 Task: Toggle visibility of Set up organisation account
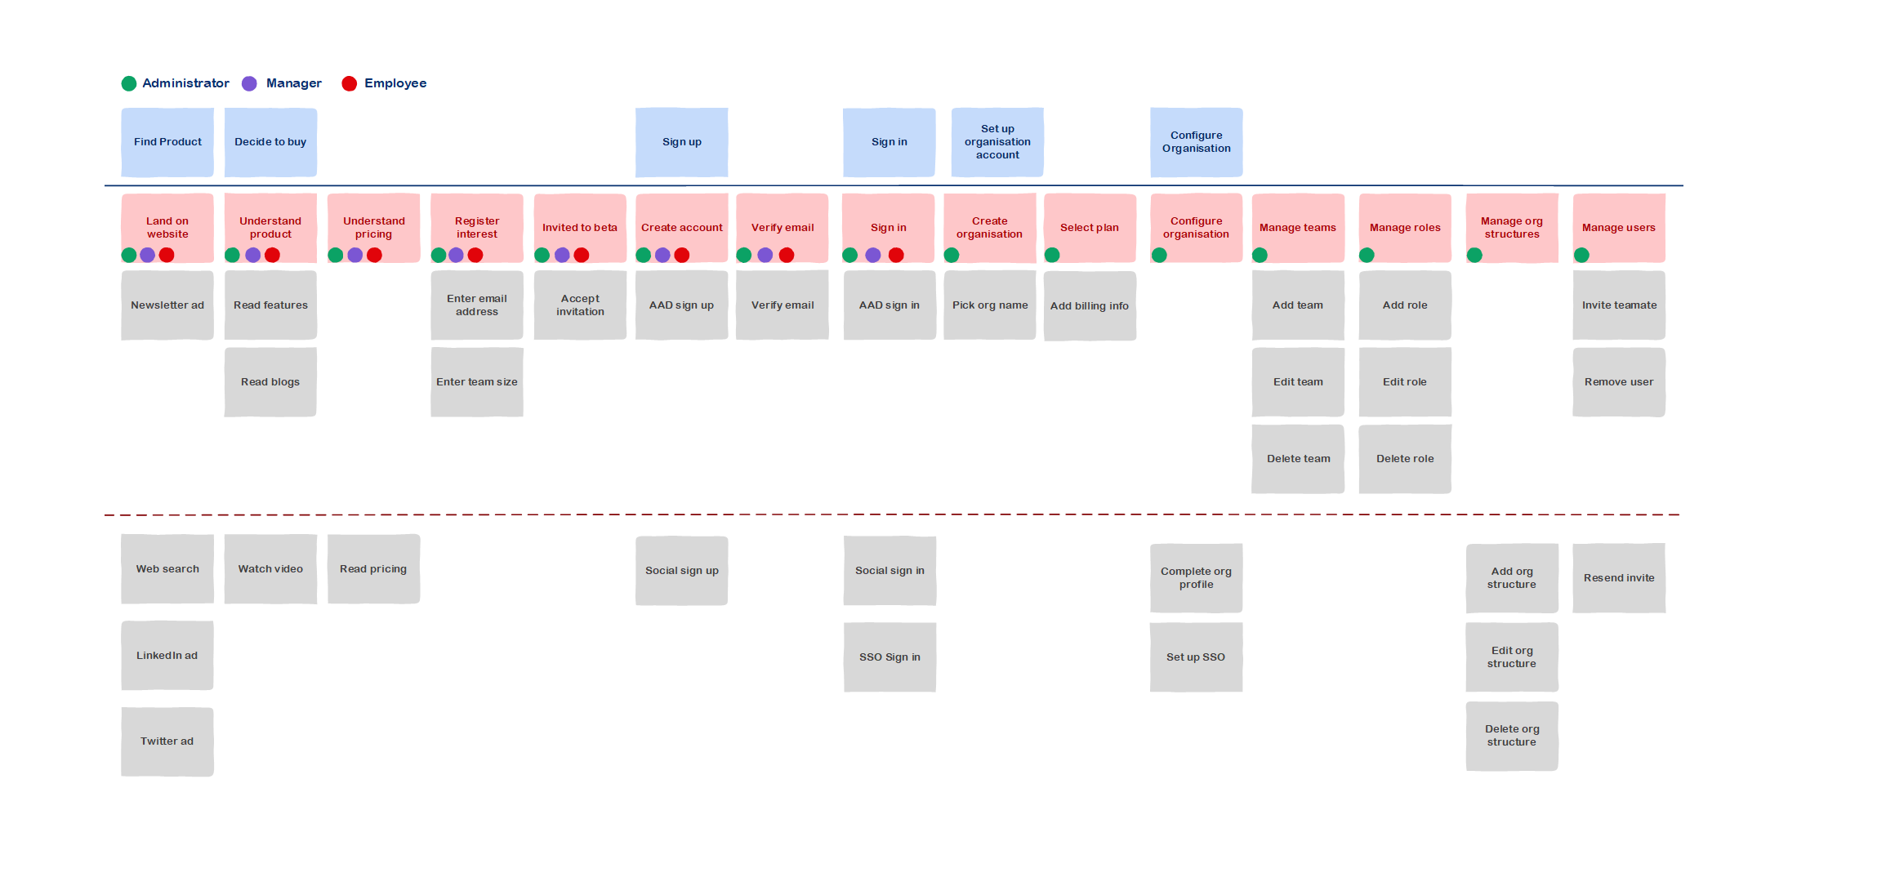pyautogui.click(x=997, y=141)
